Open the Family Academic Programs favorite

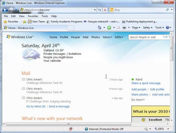pyautogui.click(x=64, y=22)
